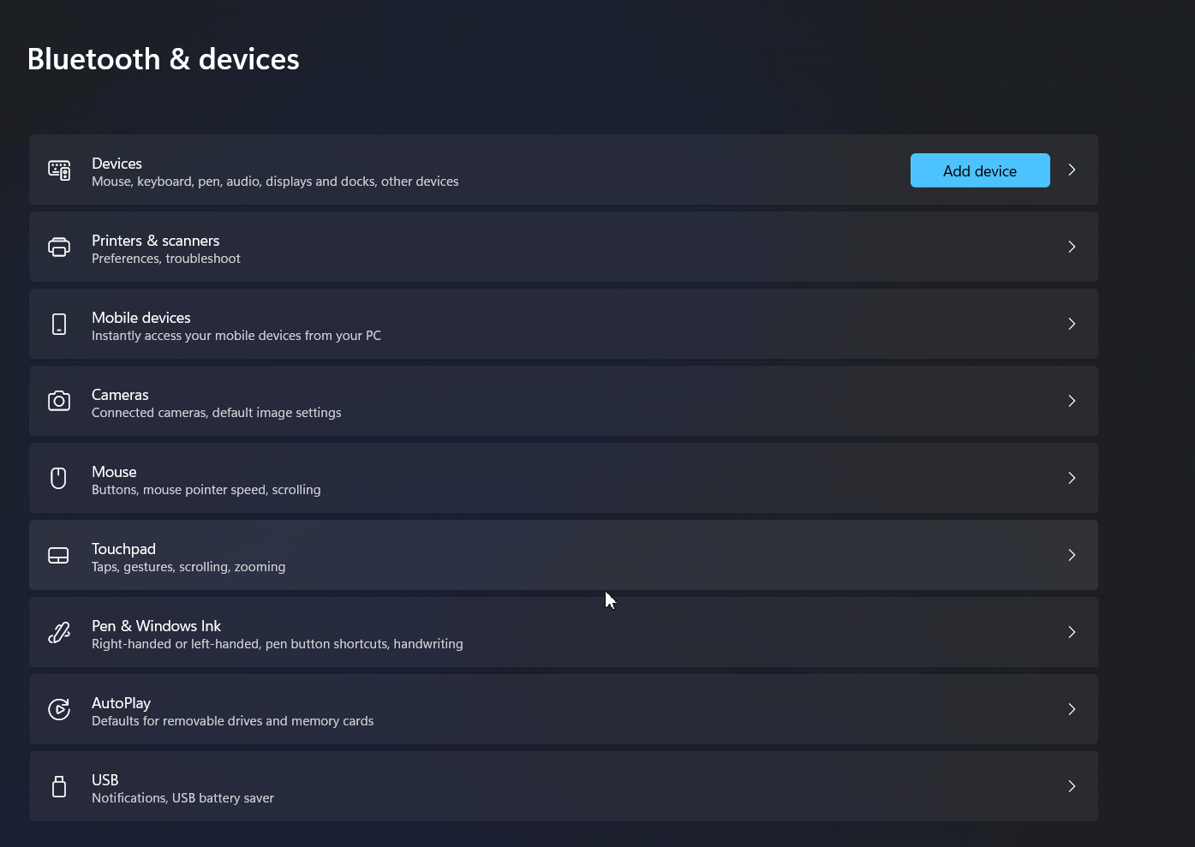The width and height of the screenshot is (1195, 847).
Task: Expand the Cameras row chevron
Action: coord(1072,401)
